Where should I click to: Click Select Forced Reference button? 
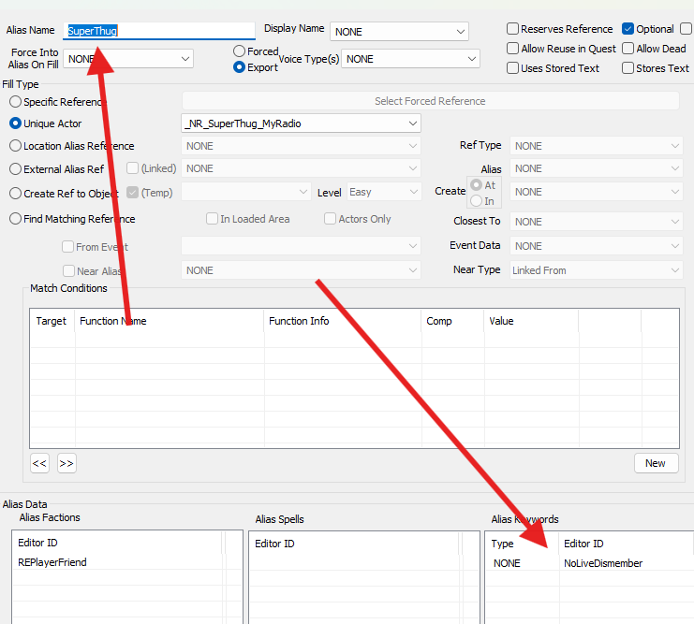pyautogui.click(x=430, y=101)
